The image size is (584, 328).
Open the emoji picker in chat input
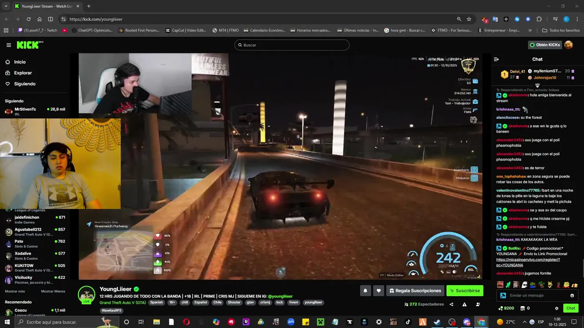point(572,295)
